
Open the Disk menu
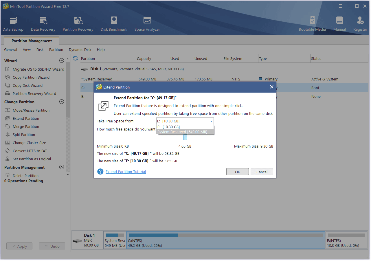[x=40, y=49]
